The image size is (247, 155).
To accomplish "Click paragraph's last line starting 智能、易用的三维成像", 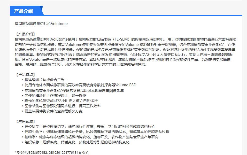I will 81,64.
